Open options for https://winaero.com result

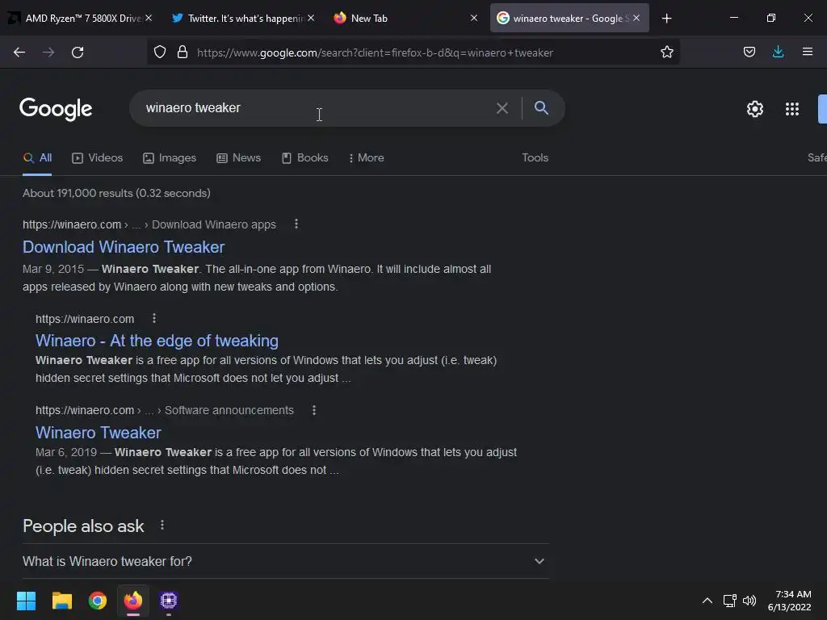click(x=154, y=318)
